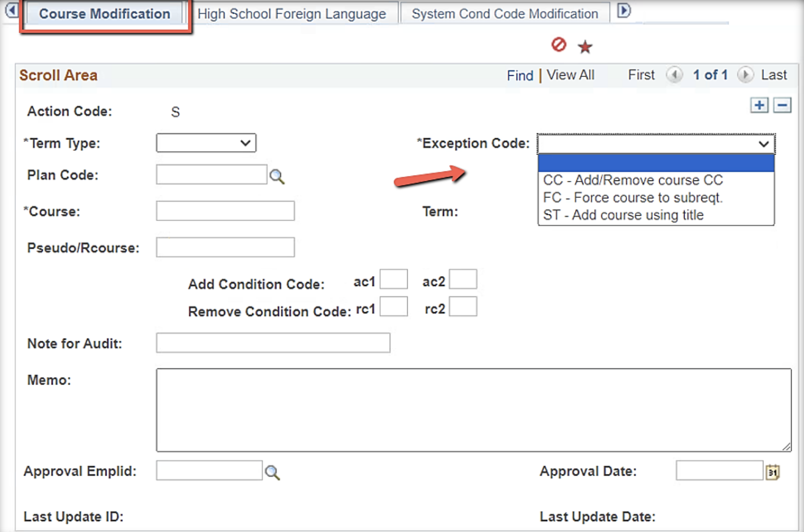
Task: Select CC - Add/Remove course CC option
Action: point(633,180)
